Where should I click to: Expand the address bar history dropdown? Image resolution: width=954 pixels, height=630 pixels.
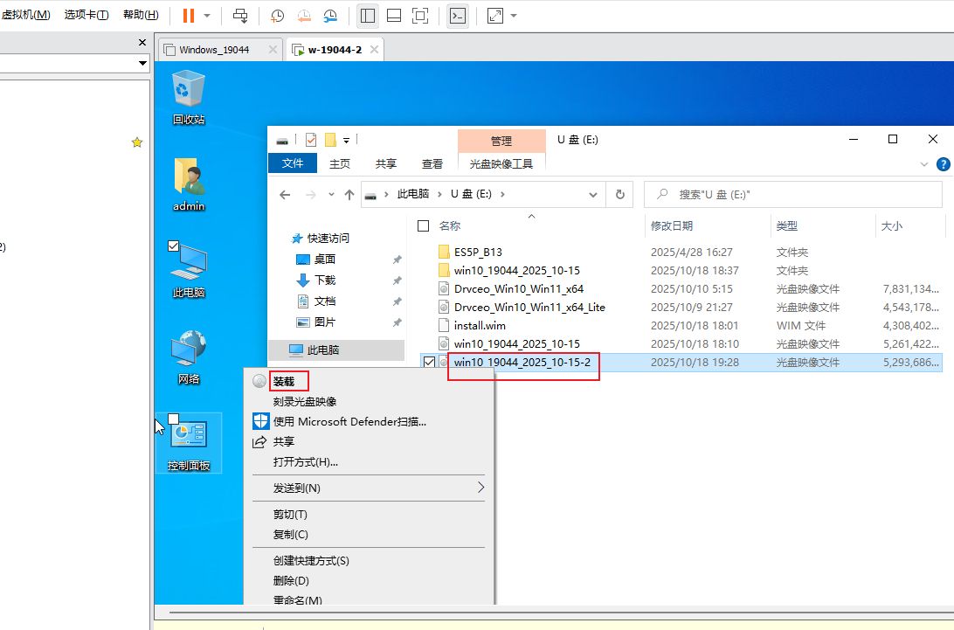(593, 195)
